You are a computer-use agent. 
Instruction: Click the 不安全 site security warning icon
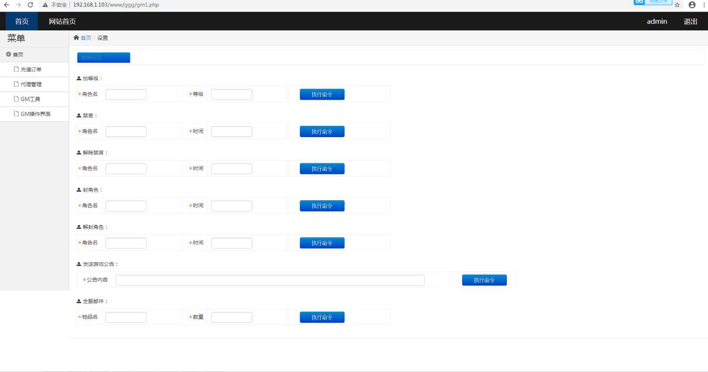pyautogui.click(x=45, y=5)
